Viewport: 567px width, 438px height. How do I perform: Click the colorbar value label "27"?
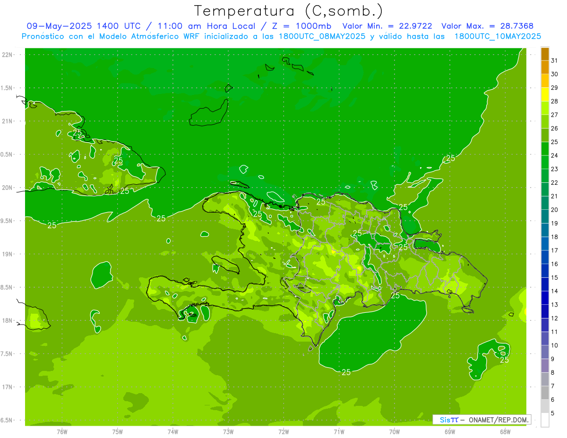coord(555,115)
